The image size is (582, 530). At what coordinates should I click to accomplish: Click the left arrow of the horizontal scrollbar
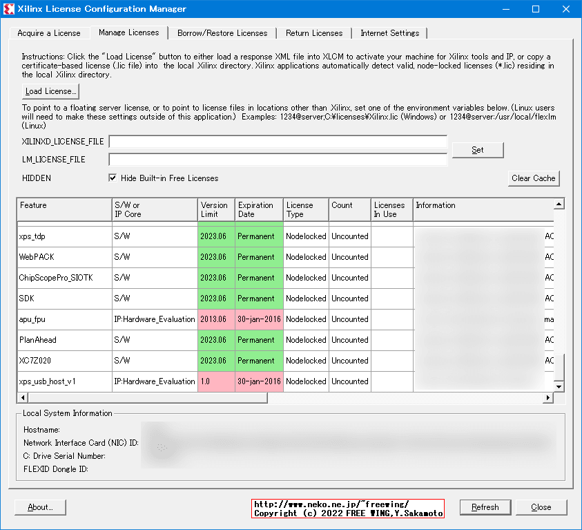pos(22,397)
